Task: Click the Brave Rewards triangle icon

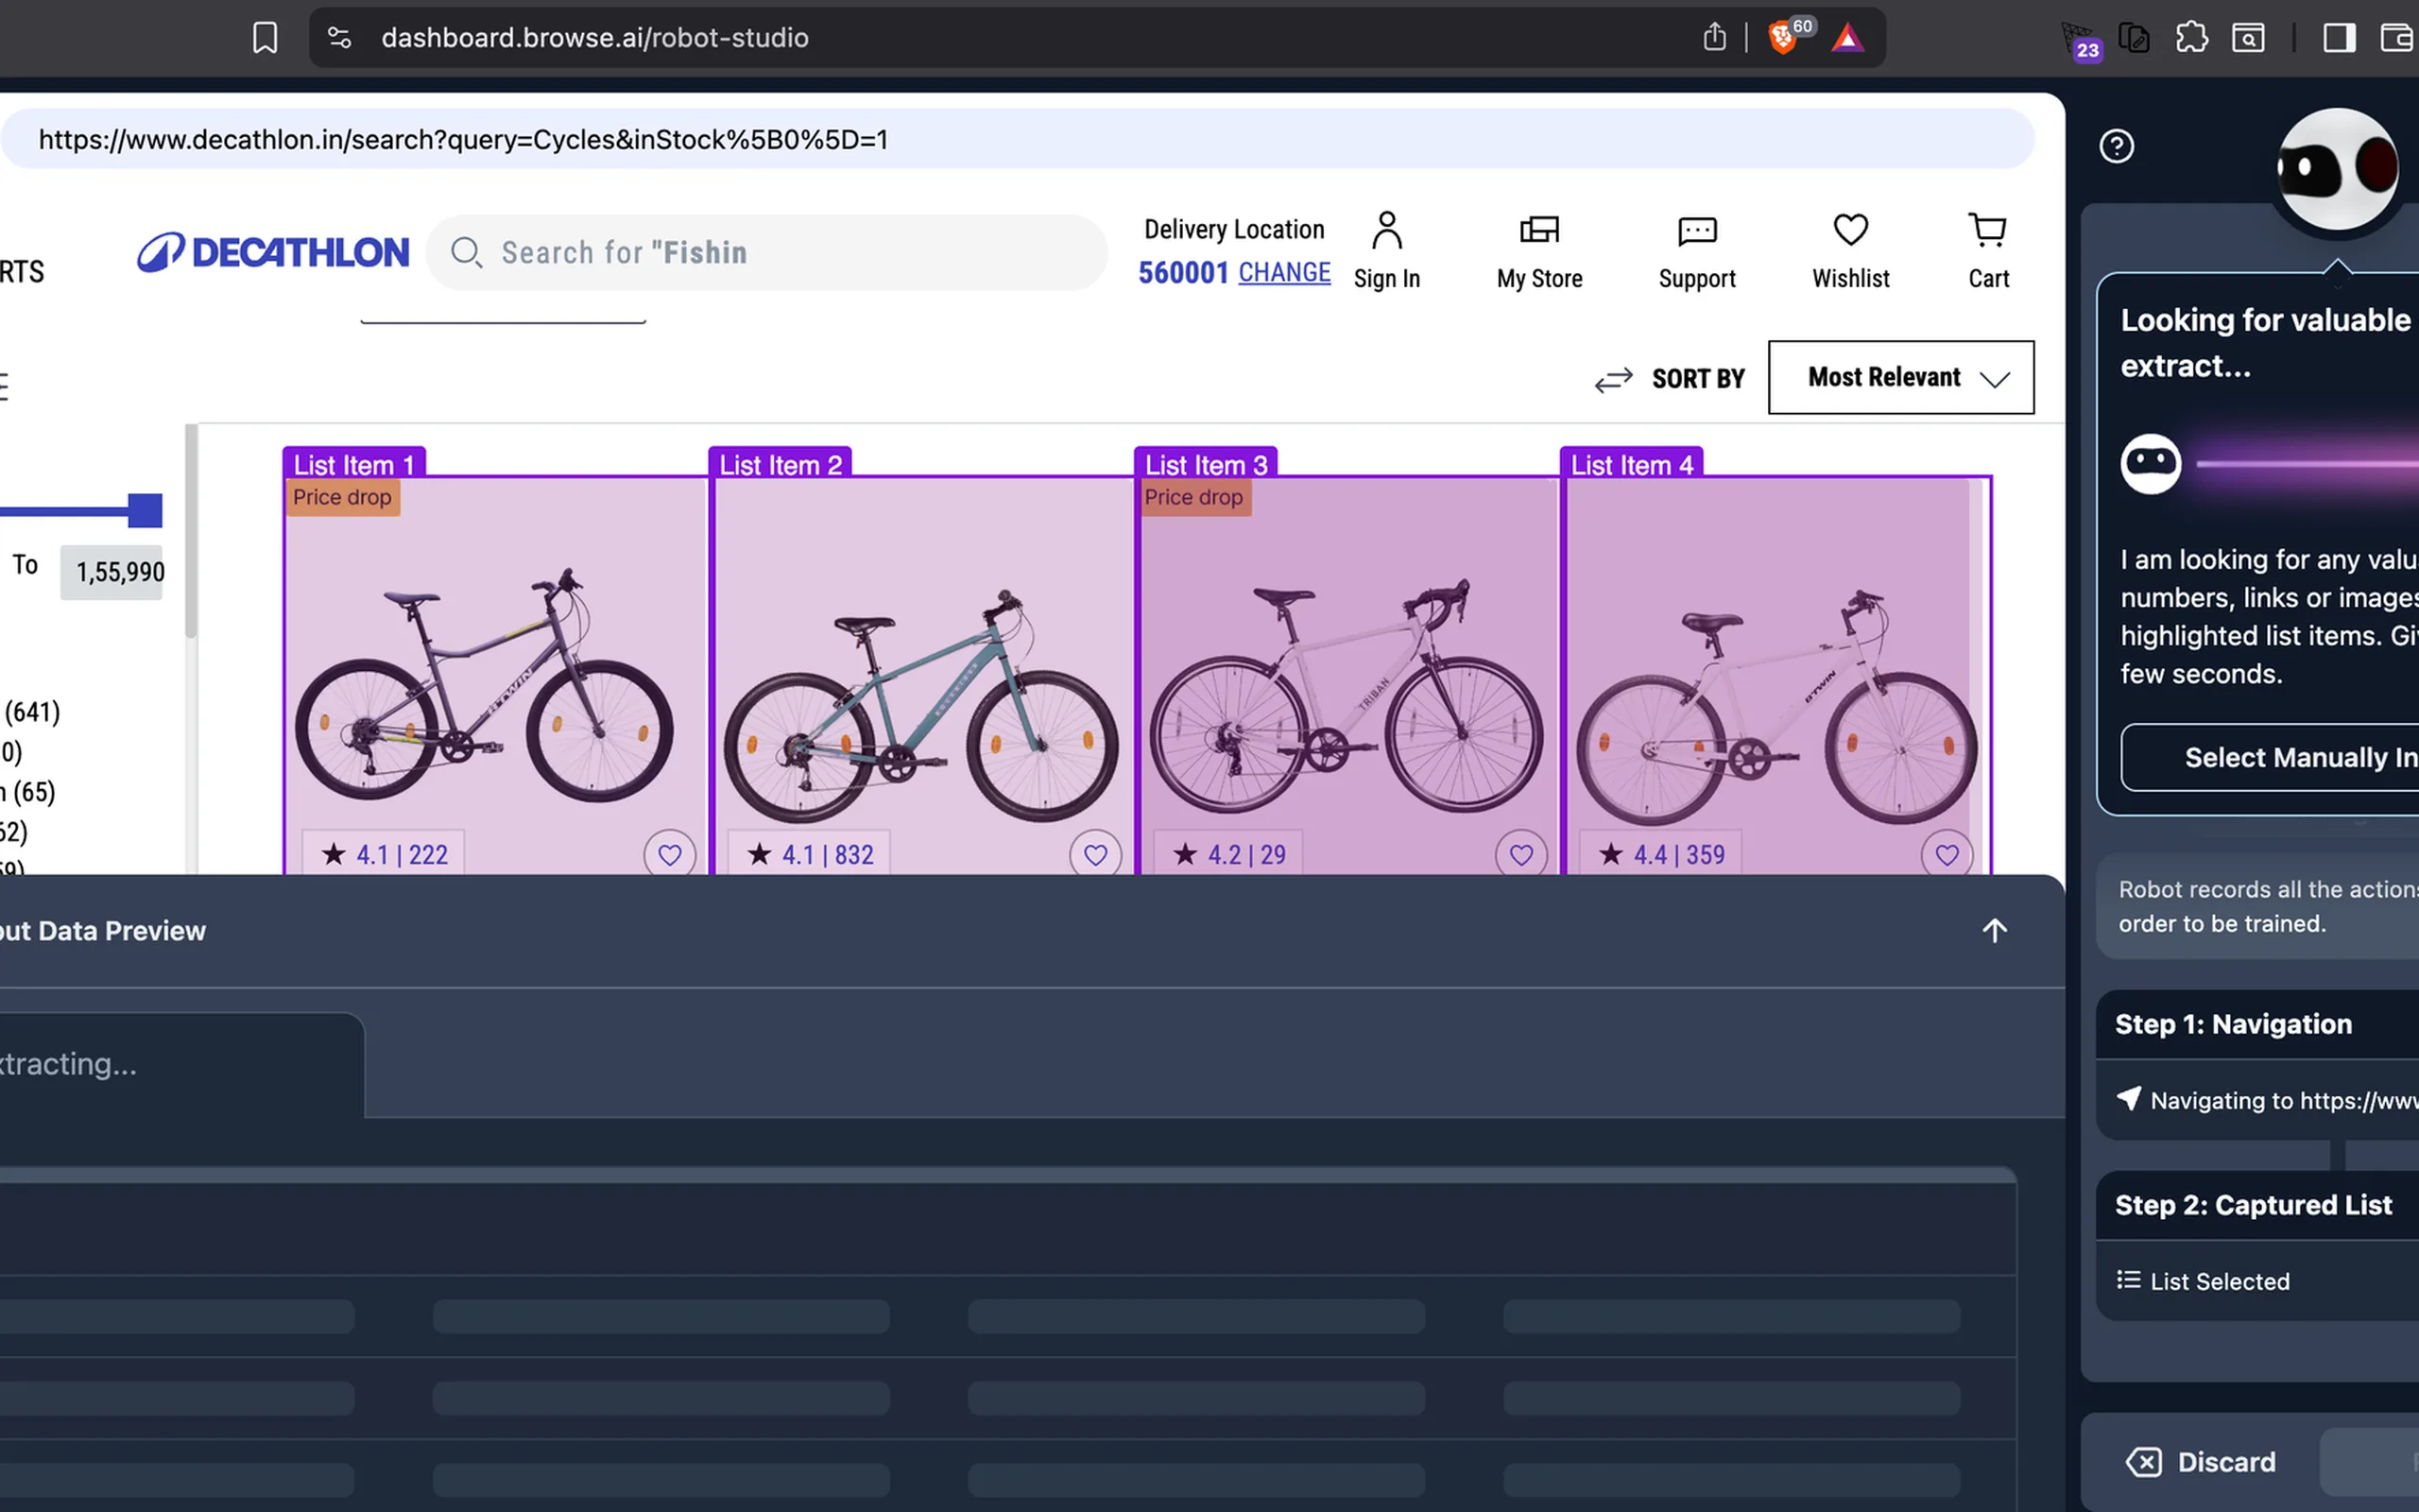Action: pos(1847,38)
